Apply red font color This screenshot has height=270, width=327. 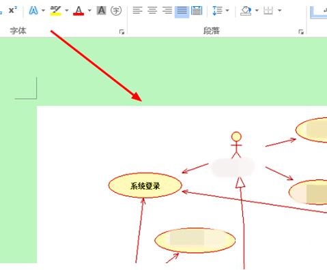[x=79, y=10]
